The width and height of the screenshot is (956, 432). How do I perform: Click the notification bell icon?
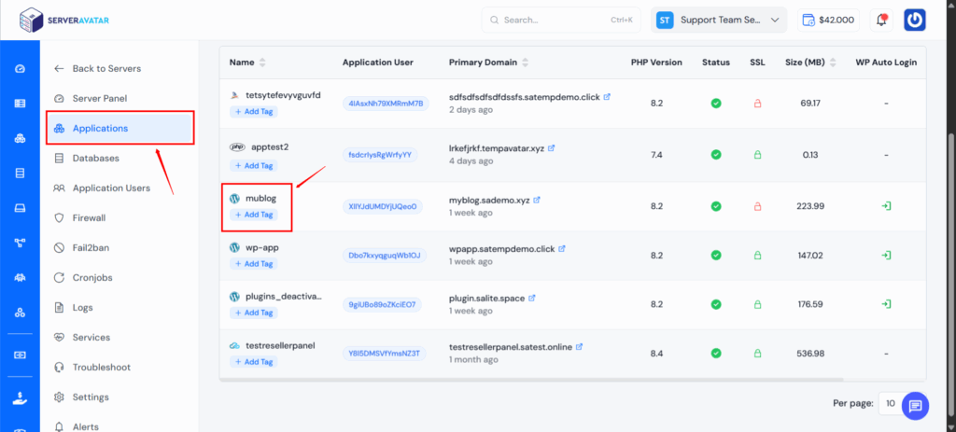(x=879, y=20)
